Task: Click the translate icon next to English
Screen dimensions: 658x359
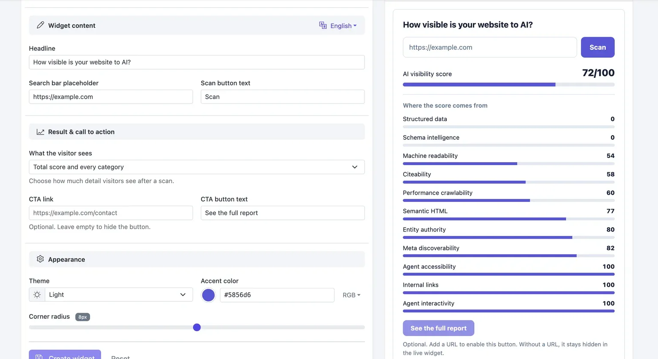Action: 323,25
